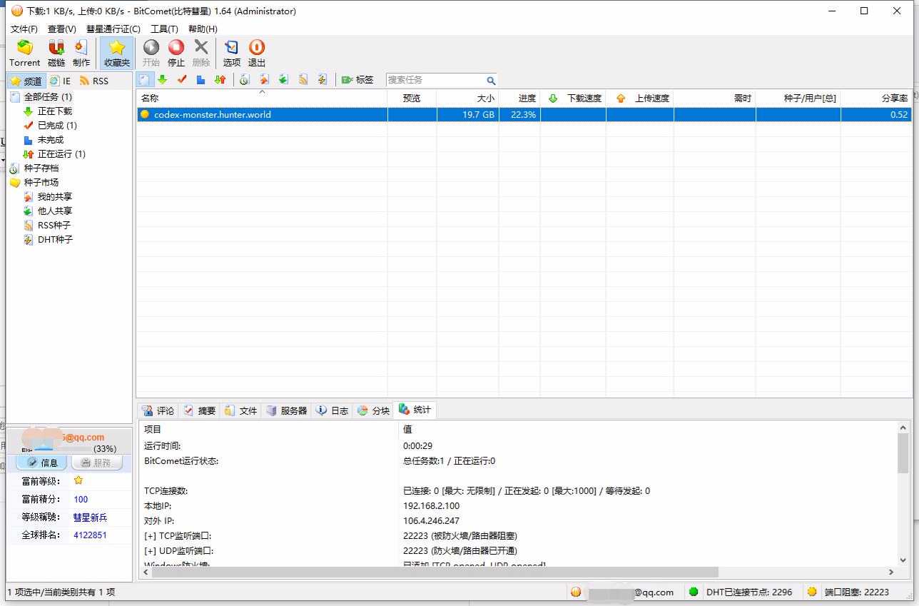Viewport: 919px width, 606px height.
Task: Select 正在下载 in the tree
Action: pyautogui.click(x=55, y=111)
